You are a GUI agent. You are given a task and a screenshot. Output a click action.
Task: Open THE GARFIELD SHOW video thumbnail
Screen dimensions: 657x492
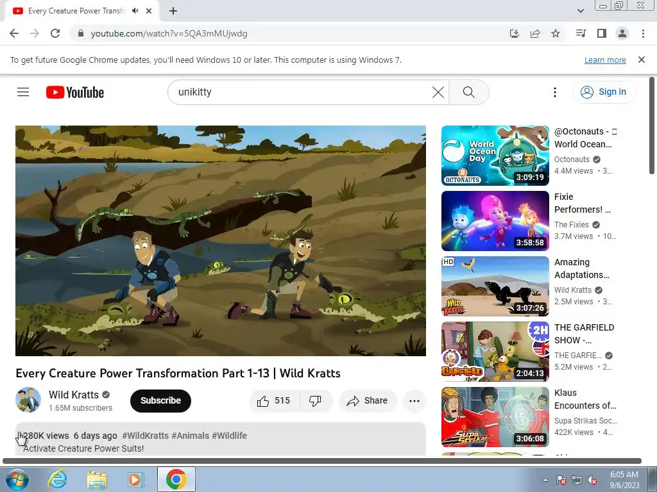click(x=495, y=352)
